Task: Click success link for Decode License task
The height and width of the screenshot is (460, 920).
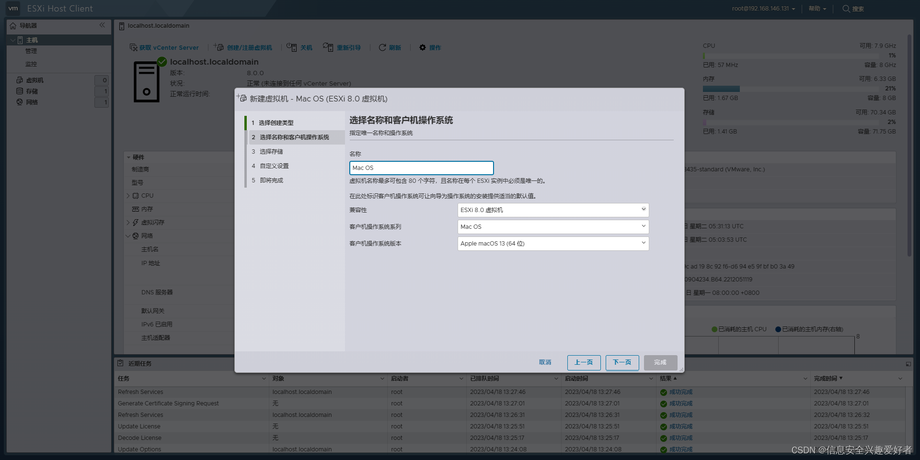Action: pos(681,438)
